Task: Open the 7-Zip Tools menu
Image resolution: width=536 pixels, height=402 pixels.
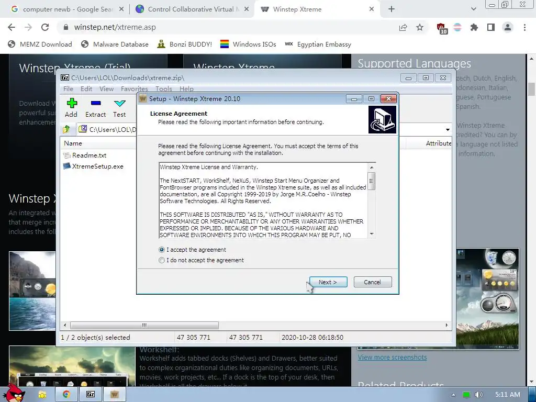Action: click(x=164, y=89)
